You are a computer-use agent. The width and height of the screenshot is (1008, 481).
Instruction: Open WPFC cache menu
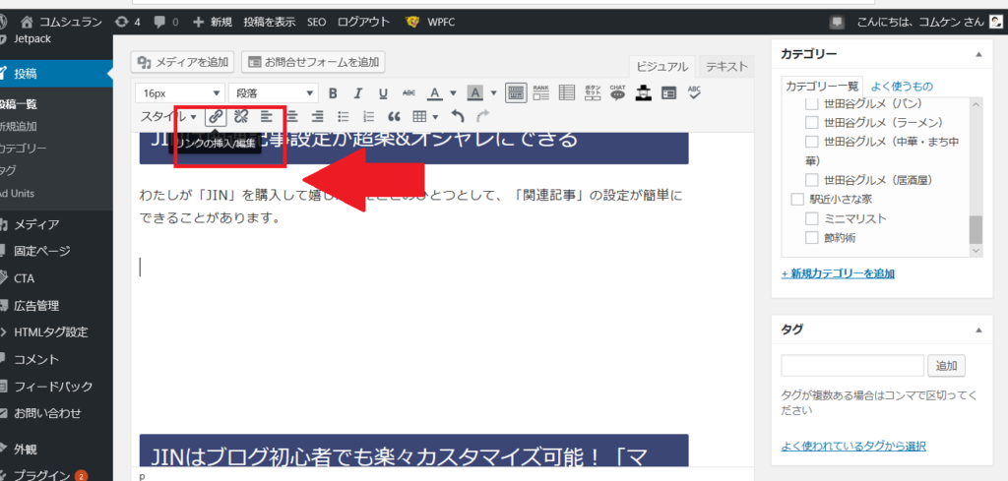431,22
